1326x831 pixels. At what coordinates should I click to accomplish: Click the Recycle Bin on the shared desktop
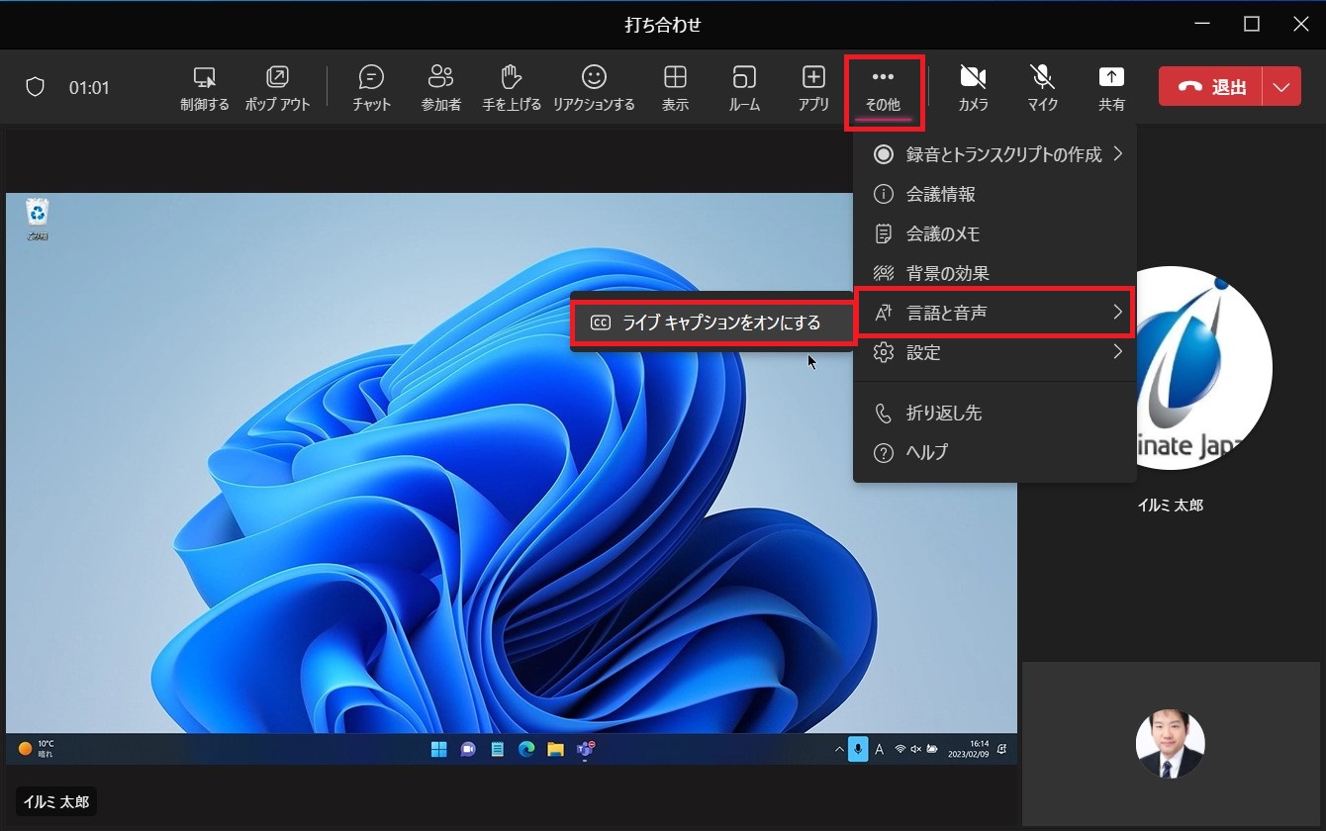38,220
